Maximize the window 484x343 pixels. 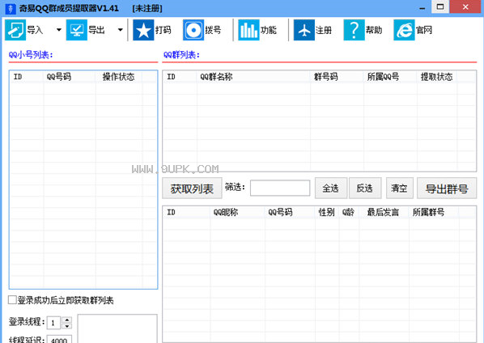coord(440,6)
